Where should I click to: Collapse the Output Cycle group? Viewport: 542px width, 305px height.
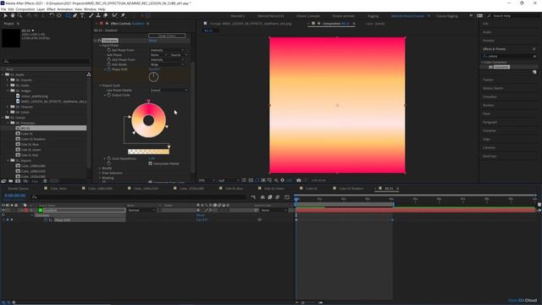100,86
